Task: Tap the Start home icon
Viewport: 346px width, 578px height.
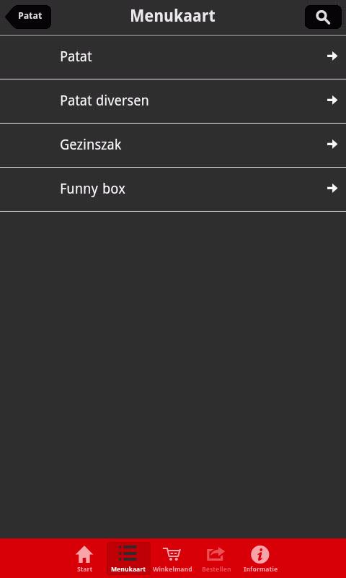Action: (x=84, y=554)
